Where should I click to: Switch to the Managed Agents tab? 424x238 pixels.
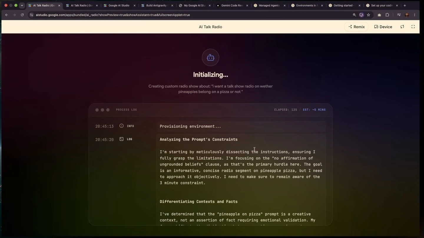(x=270, y=5)
